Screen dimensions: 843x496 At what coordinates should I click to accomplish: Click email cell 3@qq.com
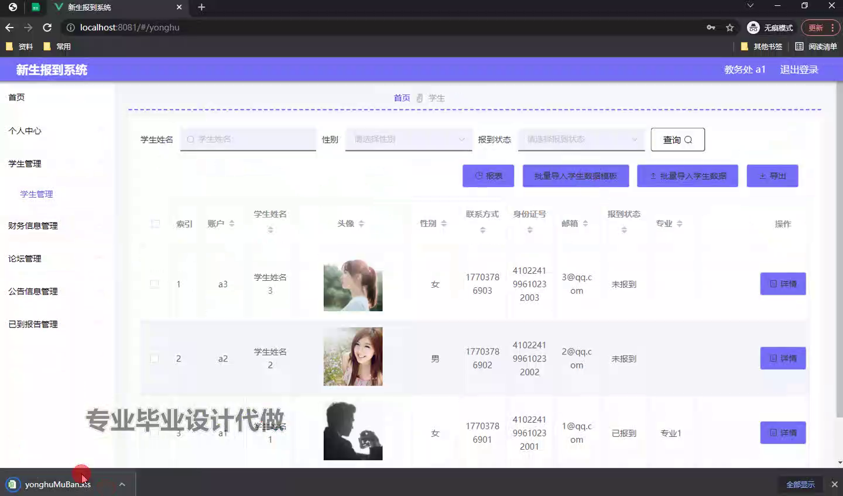[x=577, y=284]
